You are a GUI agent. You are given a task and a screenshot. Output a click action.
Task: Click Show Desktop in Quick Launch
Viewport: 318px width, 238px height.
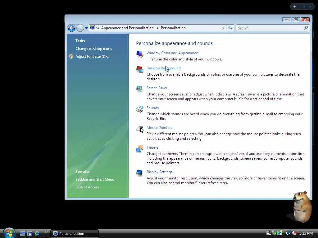point(22,234)
